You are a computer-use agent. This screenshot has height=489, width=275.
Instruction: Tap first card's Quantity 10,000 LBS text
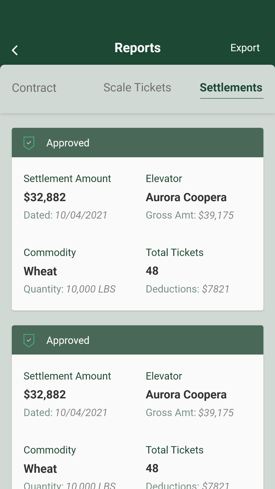70,289
